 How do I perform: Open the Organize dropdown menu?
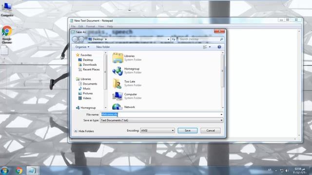pyautogui.click(x=82, y=47)
